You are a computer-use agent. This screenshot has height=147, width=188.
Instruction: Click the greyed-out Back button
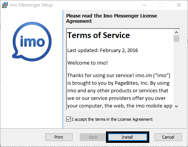click(x=93, y=137)
